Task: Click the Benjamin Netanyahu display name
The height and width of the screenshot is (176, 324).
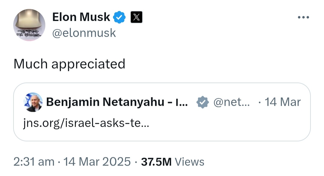Action: (x=117, y=102)
